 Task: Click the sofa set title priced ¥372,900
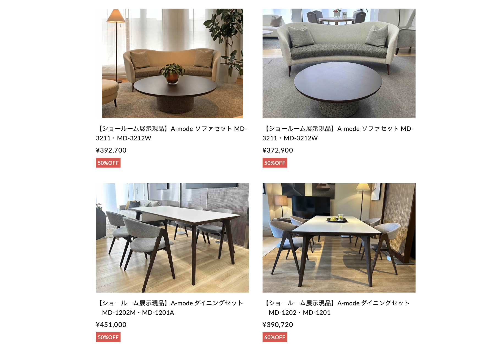coord(338,133)
